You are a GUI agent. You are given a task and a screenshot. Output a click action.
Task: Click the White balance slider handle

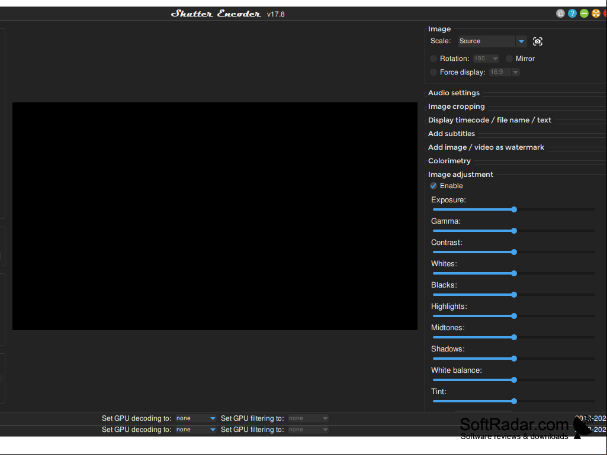coord(514,380)
